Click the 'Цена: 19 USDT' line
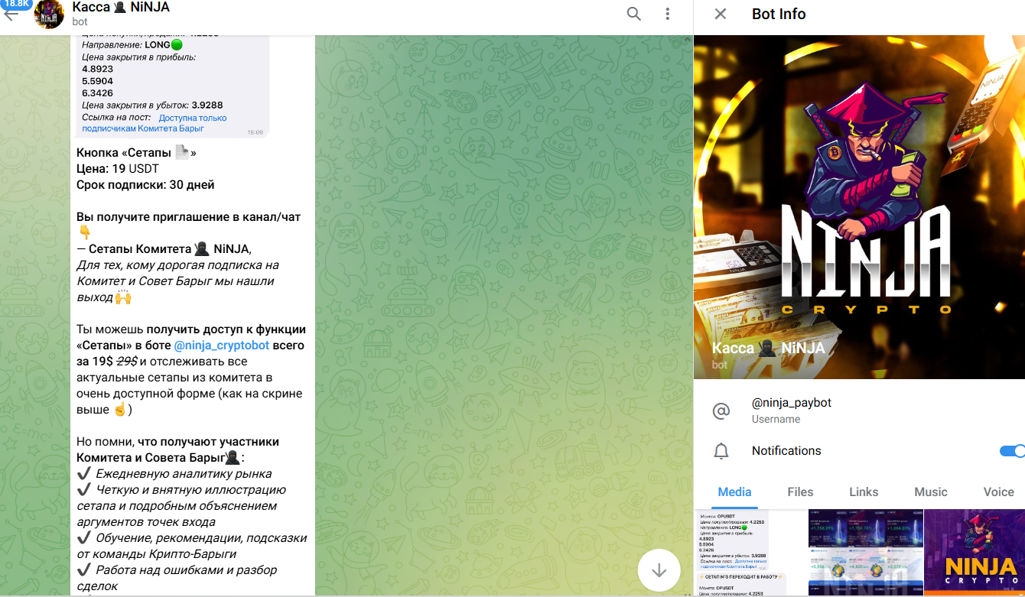Viewport: 1025px width, 597px height. (117, 169)
